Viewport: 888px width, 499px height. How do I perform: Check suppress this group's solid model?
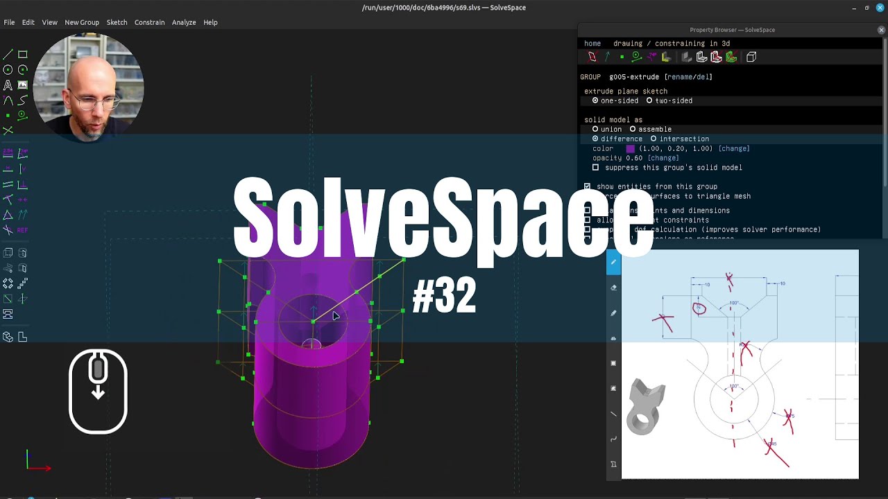tap(595, 168)
